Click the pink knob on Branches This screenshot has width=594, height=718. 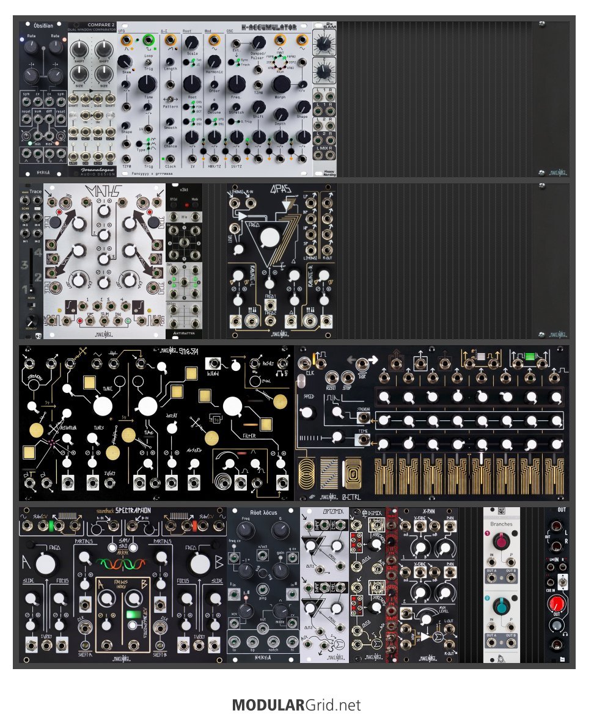point(501,542)
